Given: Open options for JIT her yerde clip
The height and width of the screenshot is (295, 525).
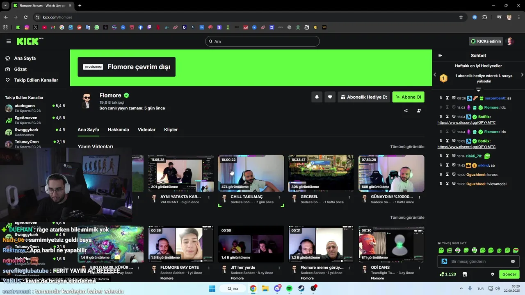Looking at the screenshot, I should click(x=279, y=268).
